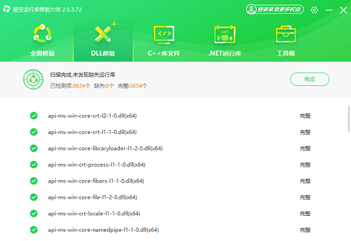The image size is (351, 241).
Task: Click the 完成 finish button
Action: (309, 79)
